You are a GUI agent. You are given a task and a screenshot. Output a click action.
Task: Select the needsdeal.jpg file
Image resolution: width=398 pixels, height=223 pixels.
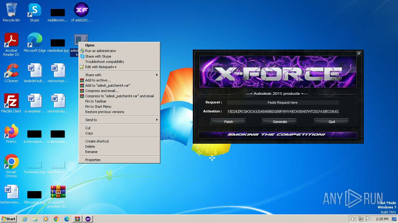tap(58, 45)
